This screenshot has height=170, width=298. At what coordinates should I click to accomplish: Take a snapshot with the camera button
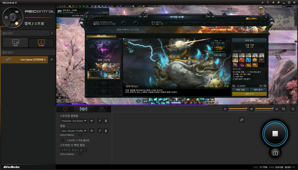(275, 153)
